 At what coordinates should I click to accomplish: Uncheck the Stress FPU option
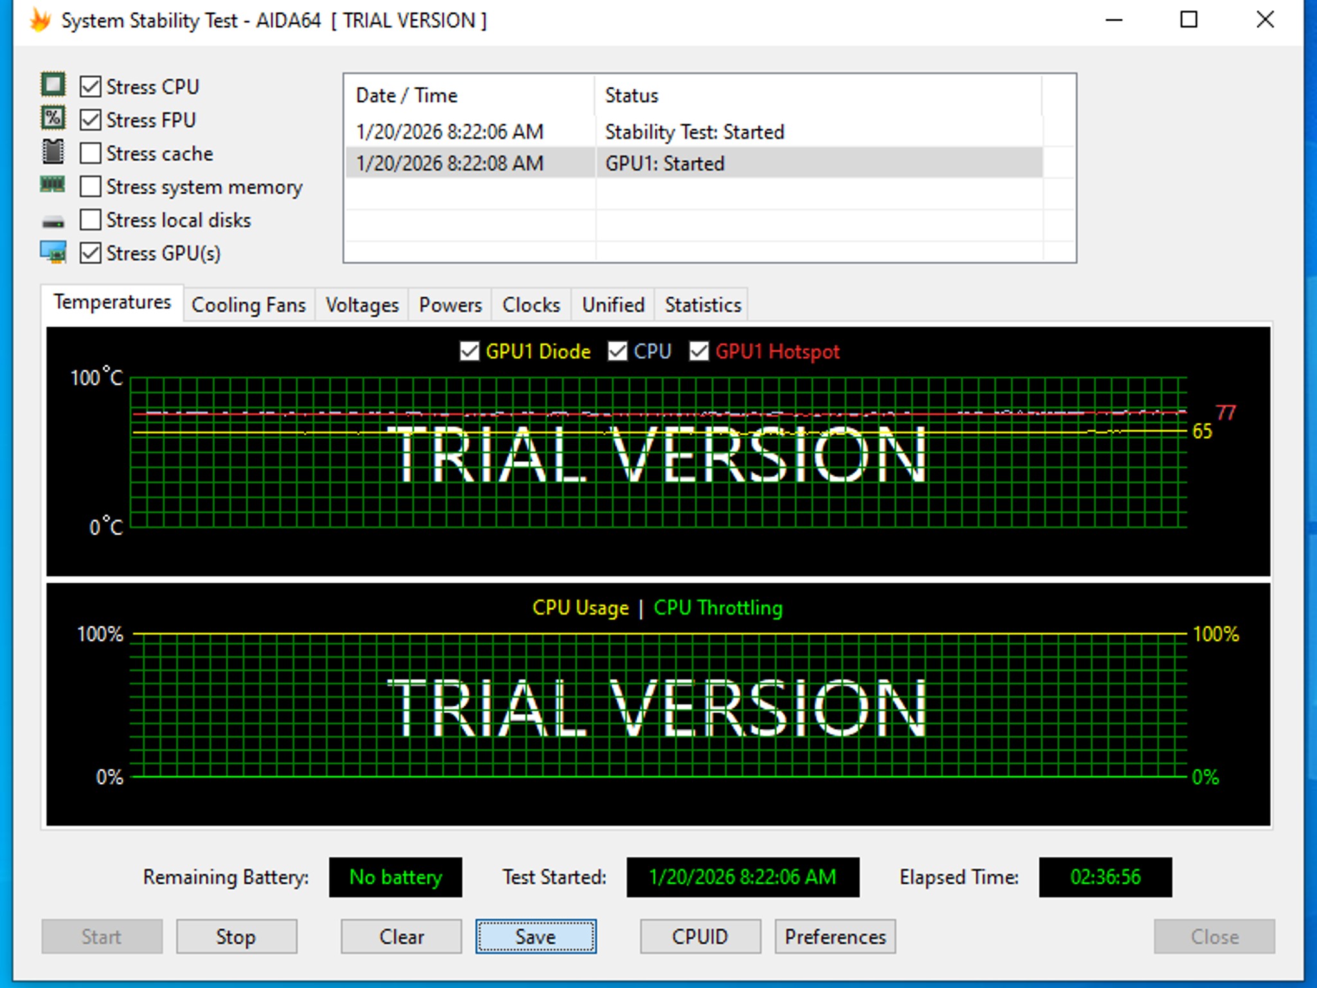coord(91,120)
